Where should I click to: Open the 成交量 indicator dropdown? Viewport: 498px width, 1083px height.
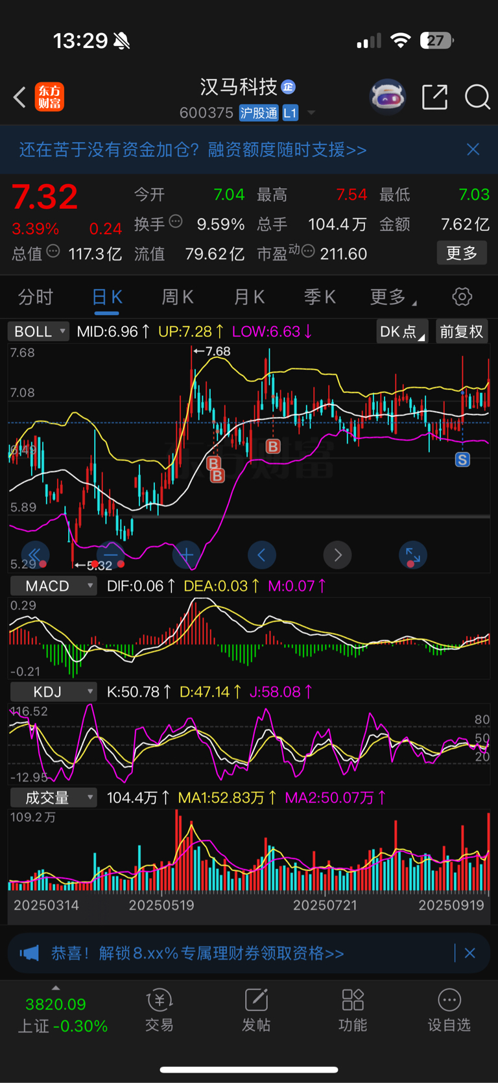click(54, 798)
